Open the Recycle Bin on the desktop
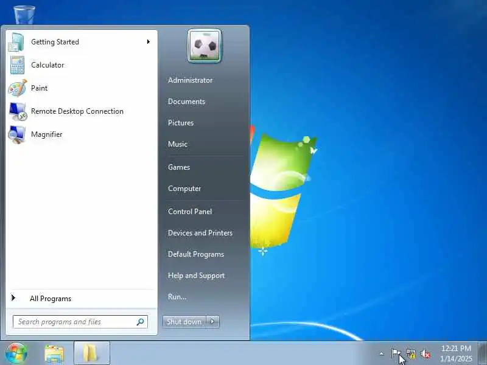Screen dimensions: 487x365 24,14
